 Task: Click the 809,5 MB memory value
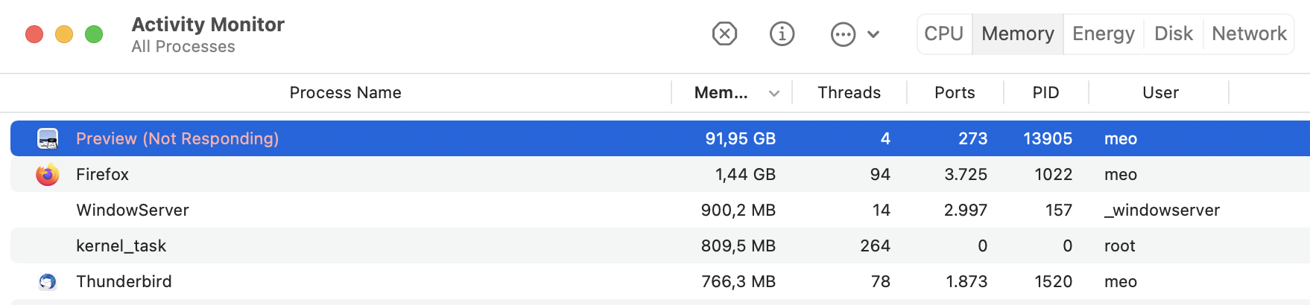coord(738,245)
